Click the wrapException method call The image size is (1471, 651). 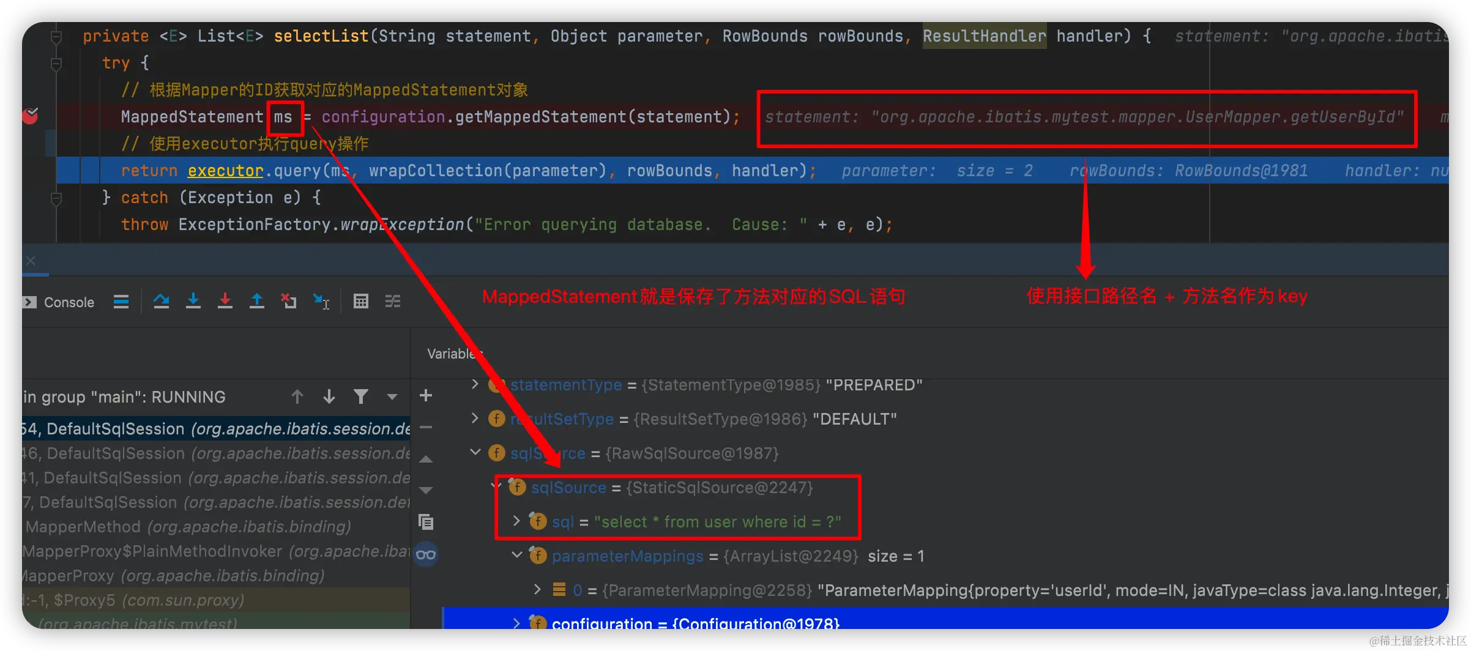click(x=403, y=225)
